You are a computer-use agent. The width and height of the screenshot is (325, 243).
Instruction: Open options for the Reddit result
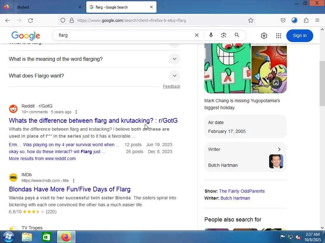[x=76, y=112]
